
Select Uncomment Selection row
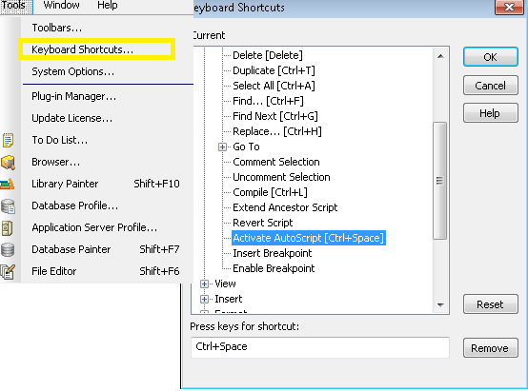pyautogui.click(x=281, y=177)
